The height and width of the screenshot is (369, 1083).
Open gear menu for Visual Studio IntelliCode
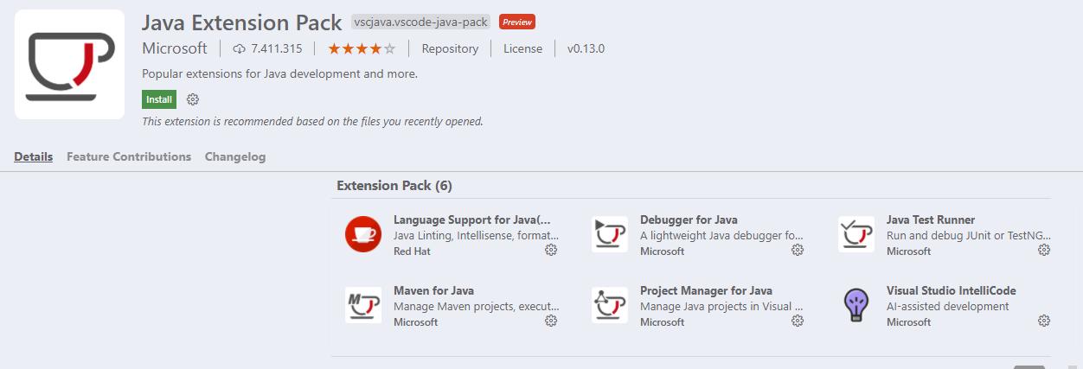tap(1044, 321)
